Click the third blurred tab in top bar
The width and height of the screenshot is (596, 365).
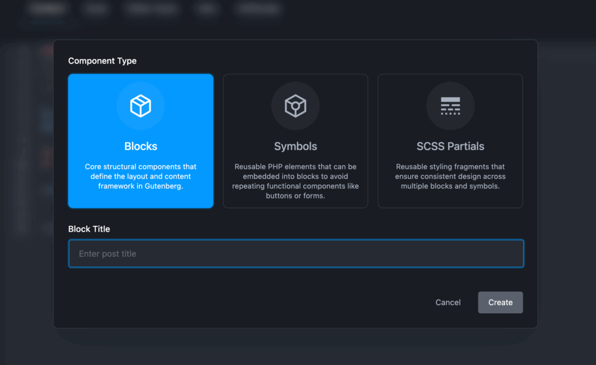pos(150,9)
